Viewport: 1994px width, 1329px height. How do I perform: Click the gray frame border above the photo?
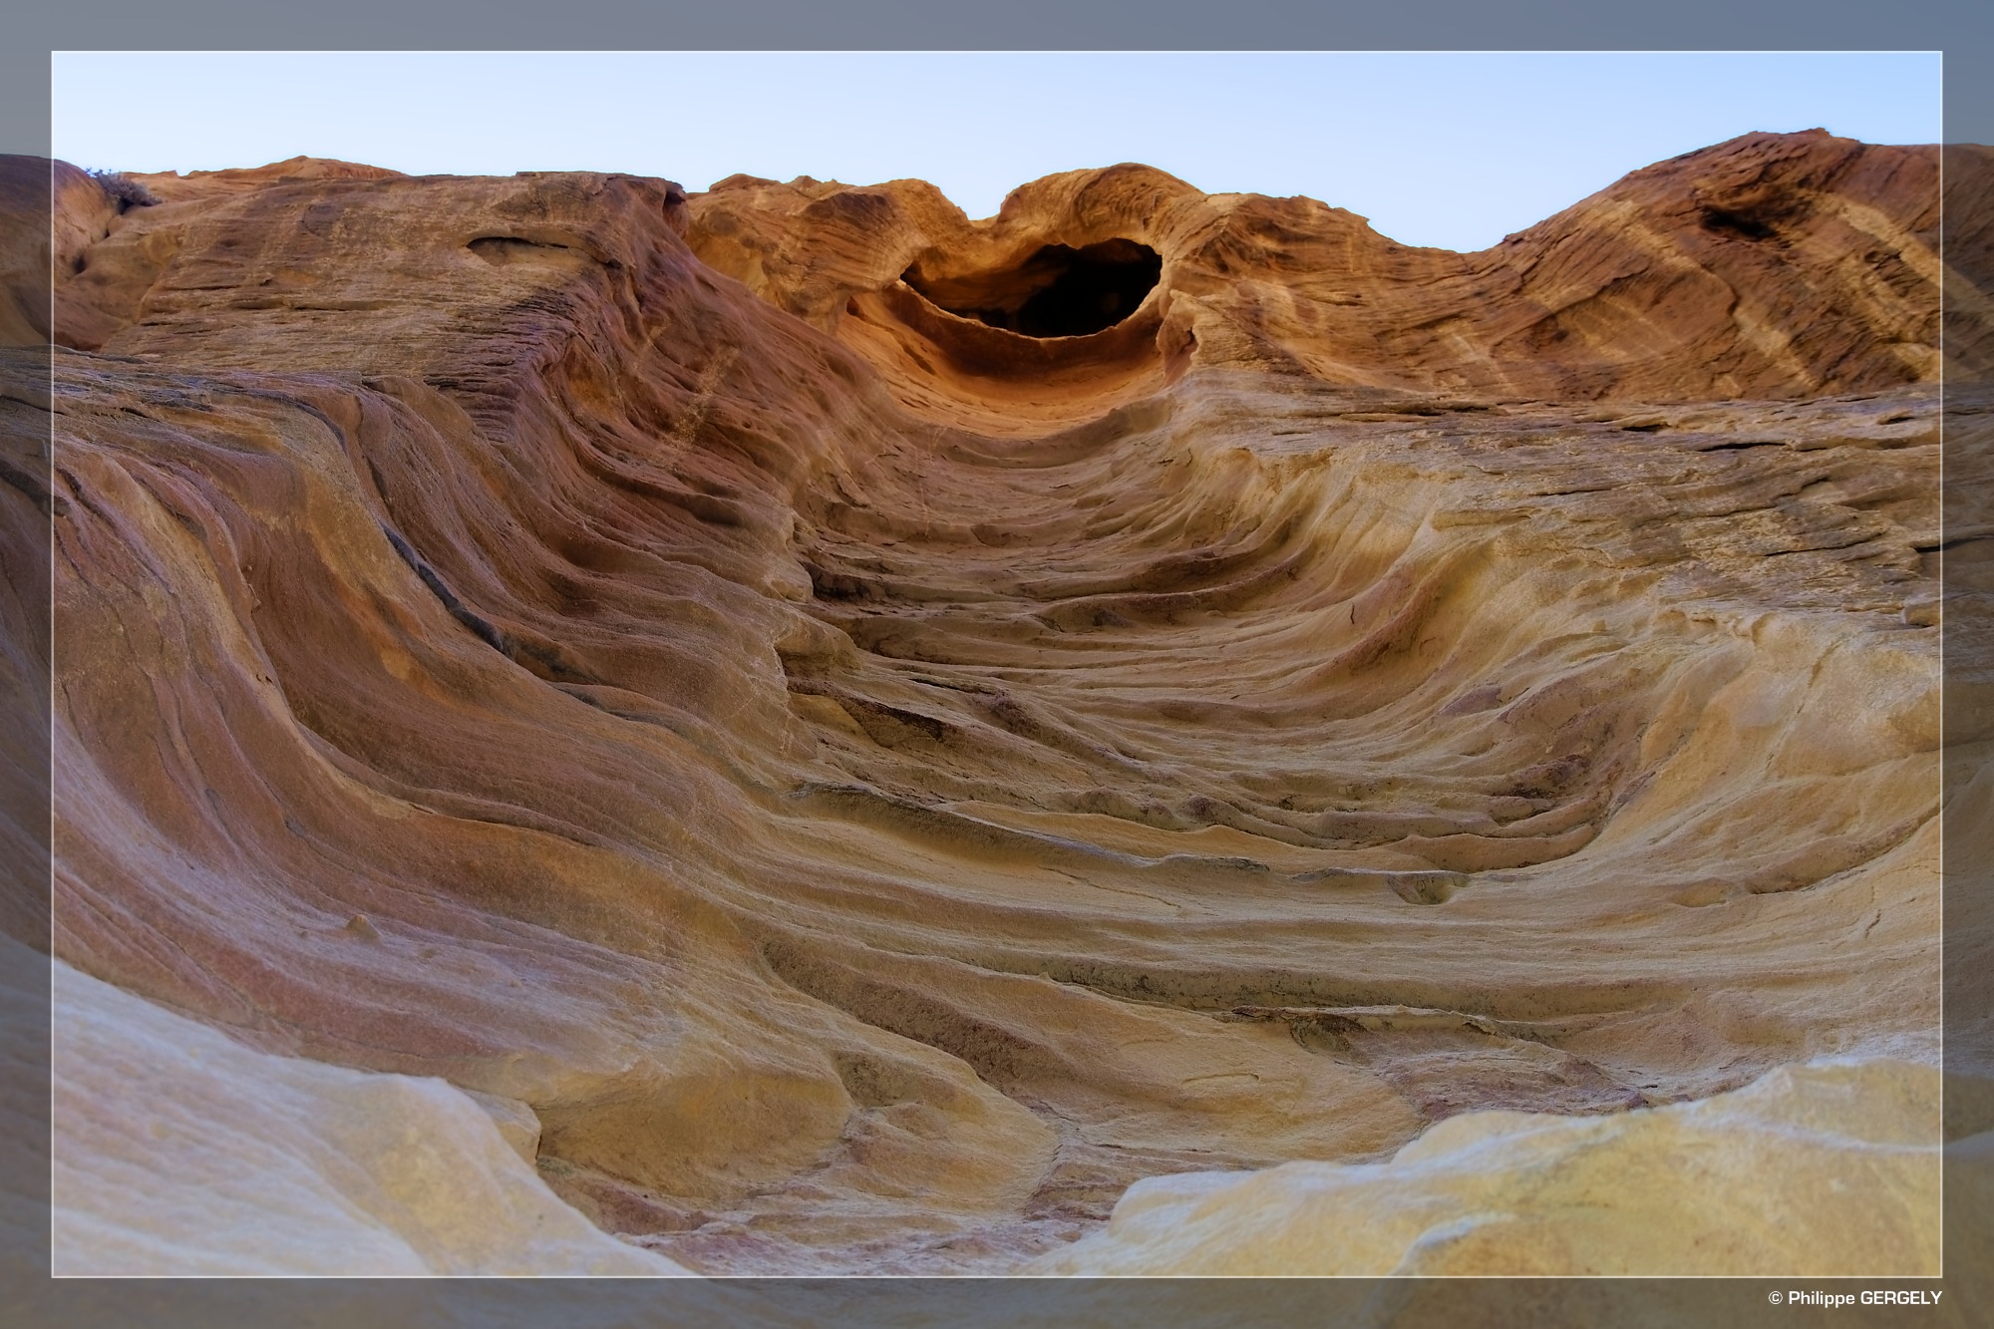(997, 25)
